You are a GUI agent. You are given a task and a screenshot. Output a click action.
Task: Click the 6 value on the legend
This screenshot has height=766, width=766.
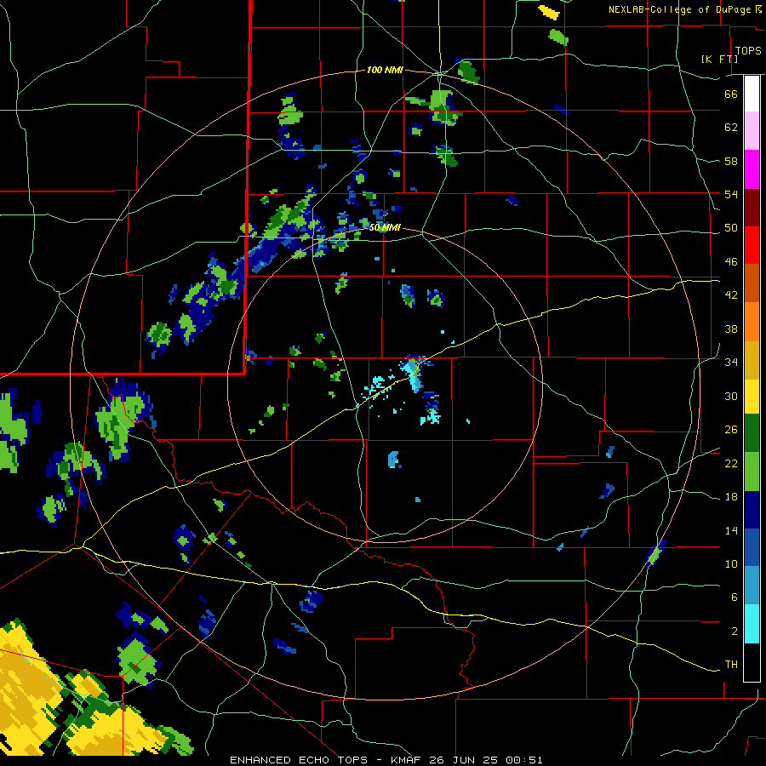pyautogui.click(x=735, y=597)
